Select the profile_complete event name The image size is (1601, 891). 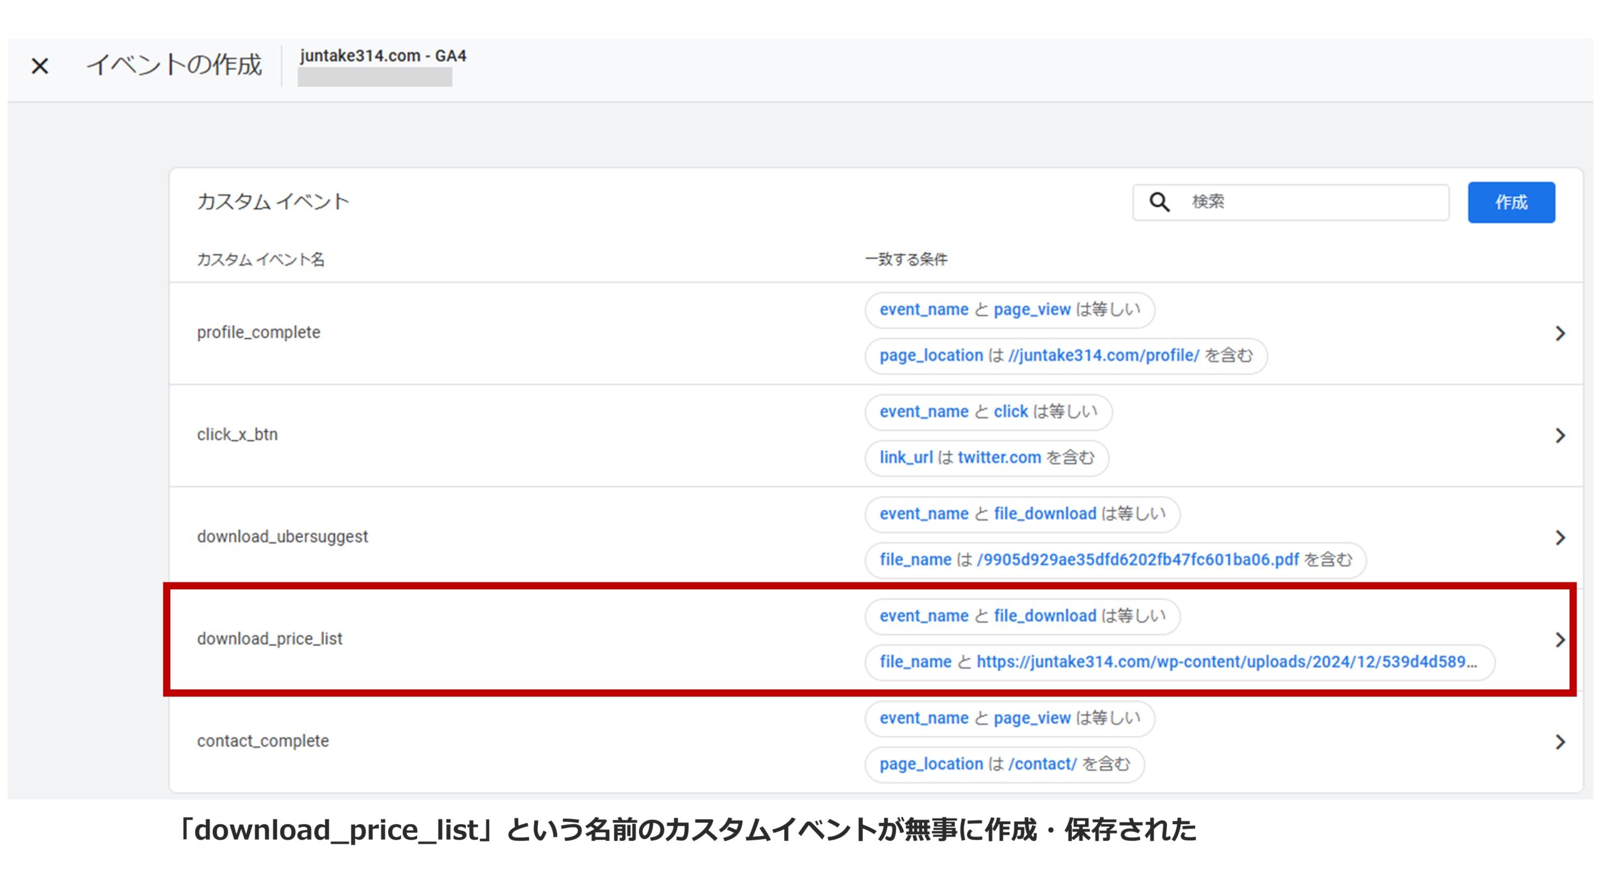pyautogui.click(x=260, y=332)
